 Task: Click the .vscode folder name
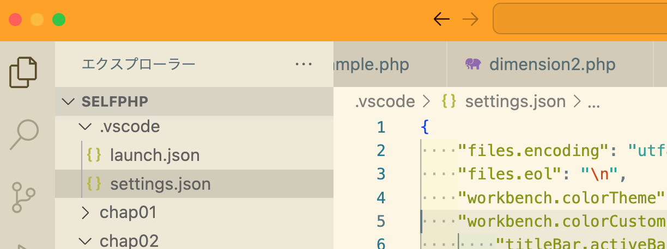pyautogui.click(x=130, y=127)
